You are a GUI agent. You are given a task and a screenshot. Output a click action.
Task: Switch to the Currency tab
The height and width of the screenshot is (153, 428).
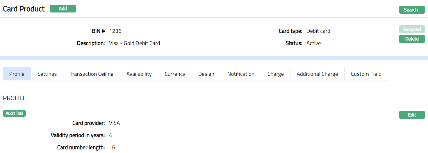[x=175, y=74]
